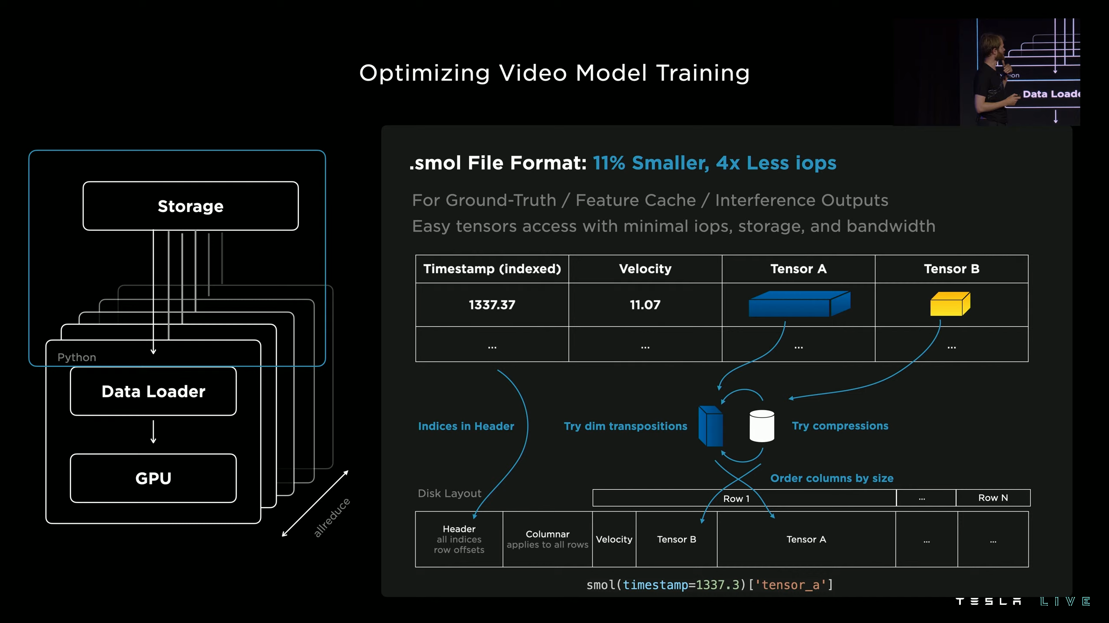Click the 11.07 velocity cell
1109x623 pixels.
coord(645,305)
